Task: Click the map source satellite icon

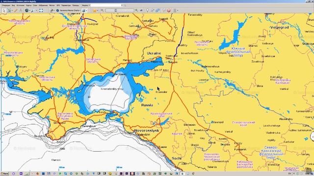Action: pos(52,10)
